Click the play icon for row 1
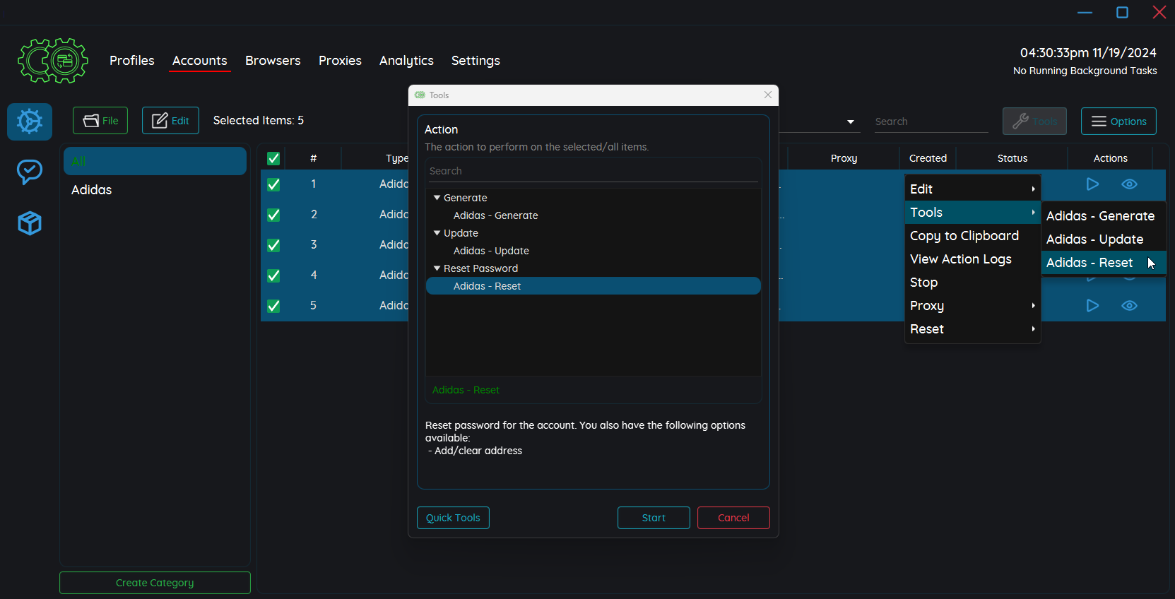 pyautogui.click(x=1092, y=184)
